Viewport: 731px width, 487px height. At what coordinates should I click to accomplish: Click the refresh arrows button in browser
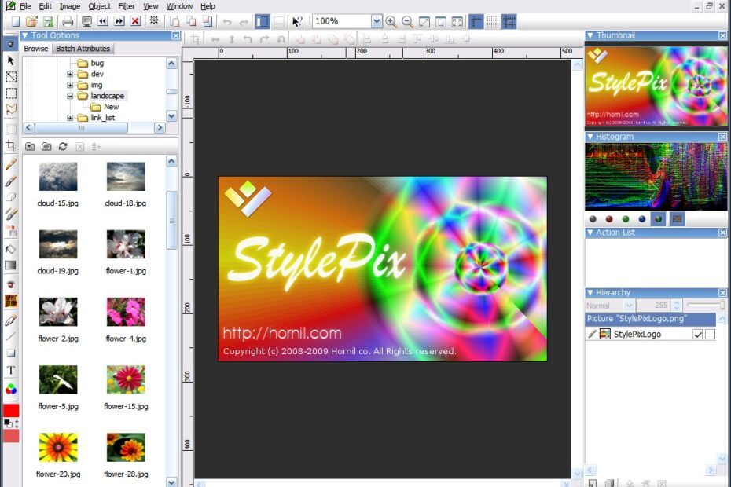click(x=63, y=146)
